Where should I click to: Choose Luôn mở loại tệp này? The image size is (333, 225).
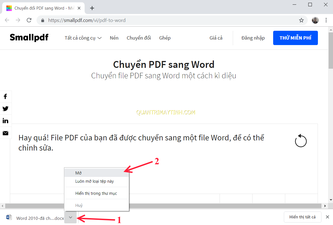[96, 181]
